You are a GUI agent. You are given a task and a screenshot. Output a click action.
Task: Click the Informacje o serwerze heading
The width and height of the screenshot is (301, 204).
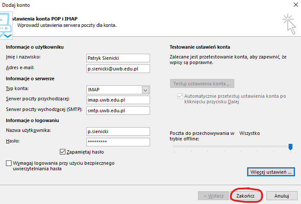click(x=30, y=79)
